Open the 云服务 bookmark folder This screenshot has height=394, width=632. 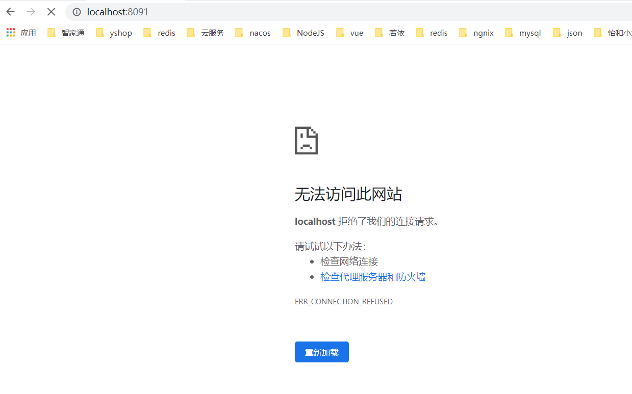[x=206, y=33]
